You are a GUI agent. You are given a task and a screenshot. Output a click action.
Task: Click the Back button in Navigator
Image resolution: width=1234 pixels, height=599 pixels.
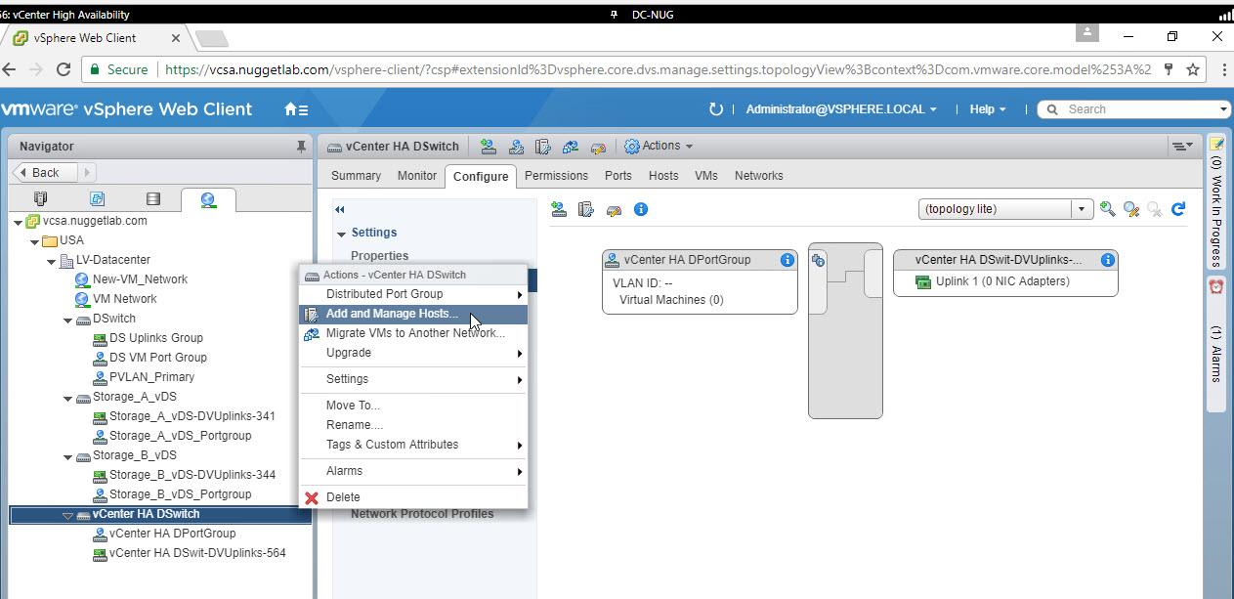pos(43,172)
